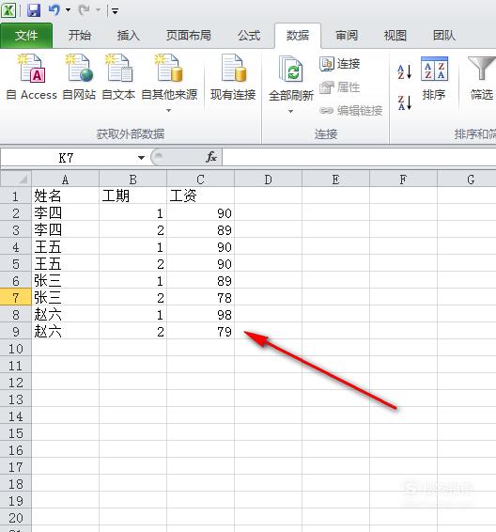Click the redo arrow icon

click(84, 10)
